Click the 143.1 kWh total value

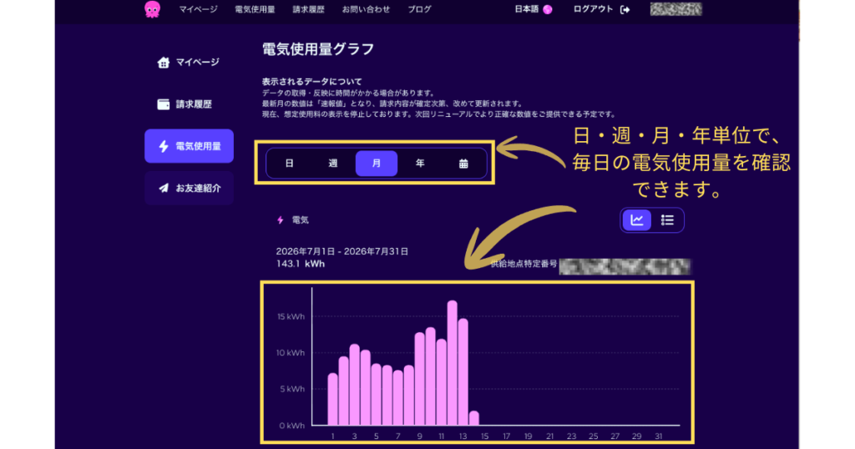pos(301,264)
